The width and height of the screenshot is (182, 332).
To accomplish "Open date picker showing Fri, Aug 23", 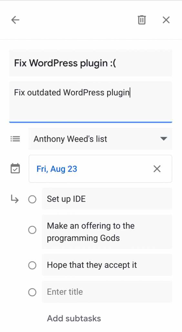I will tap(100, 169).
